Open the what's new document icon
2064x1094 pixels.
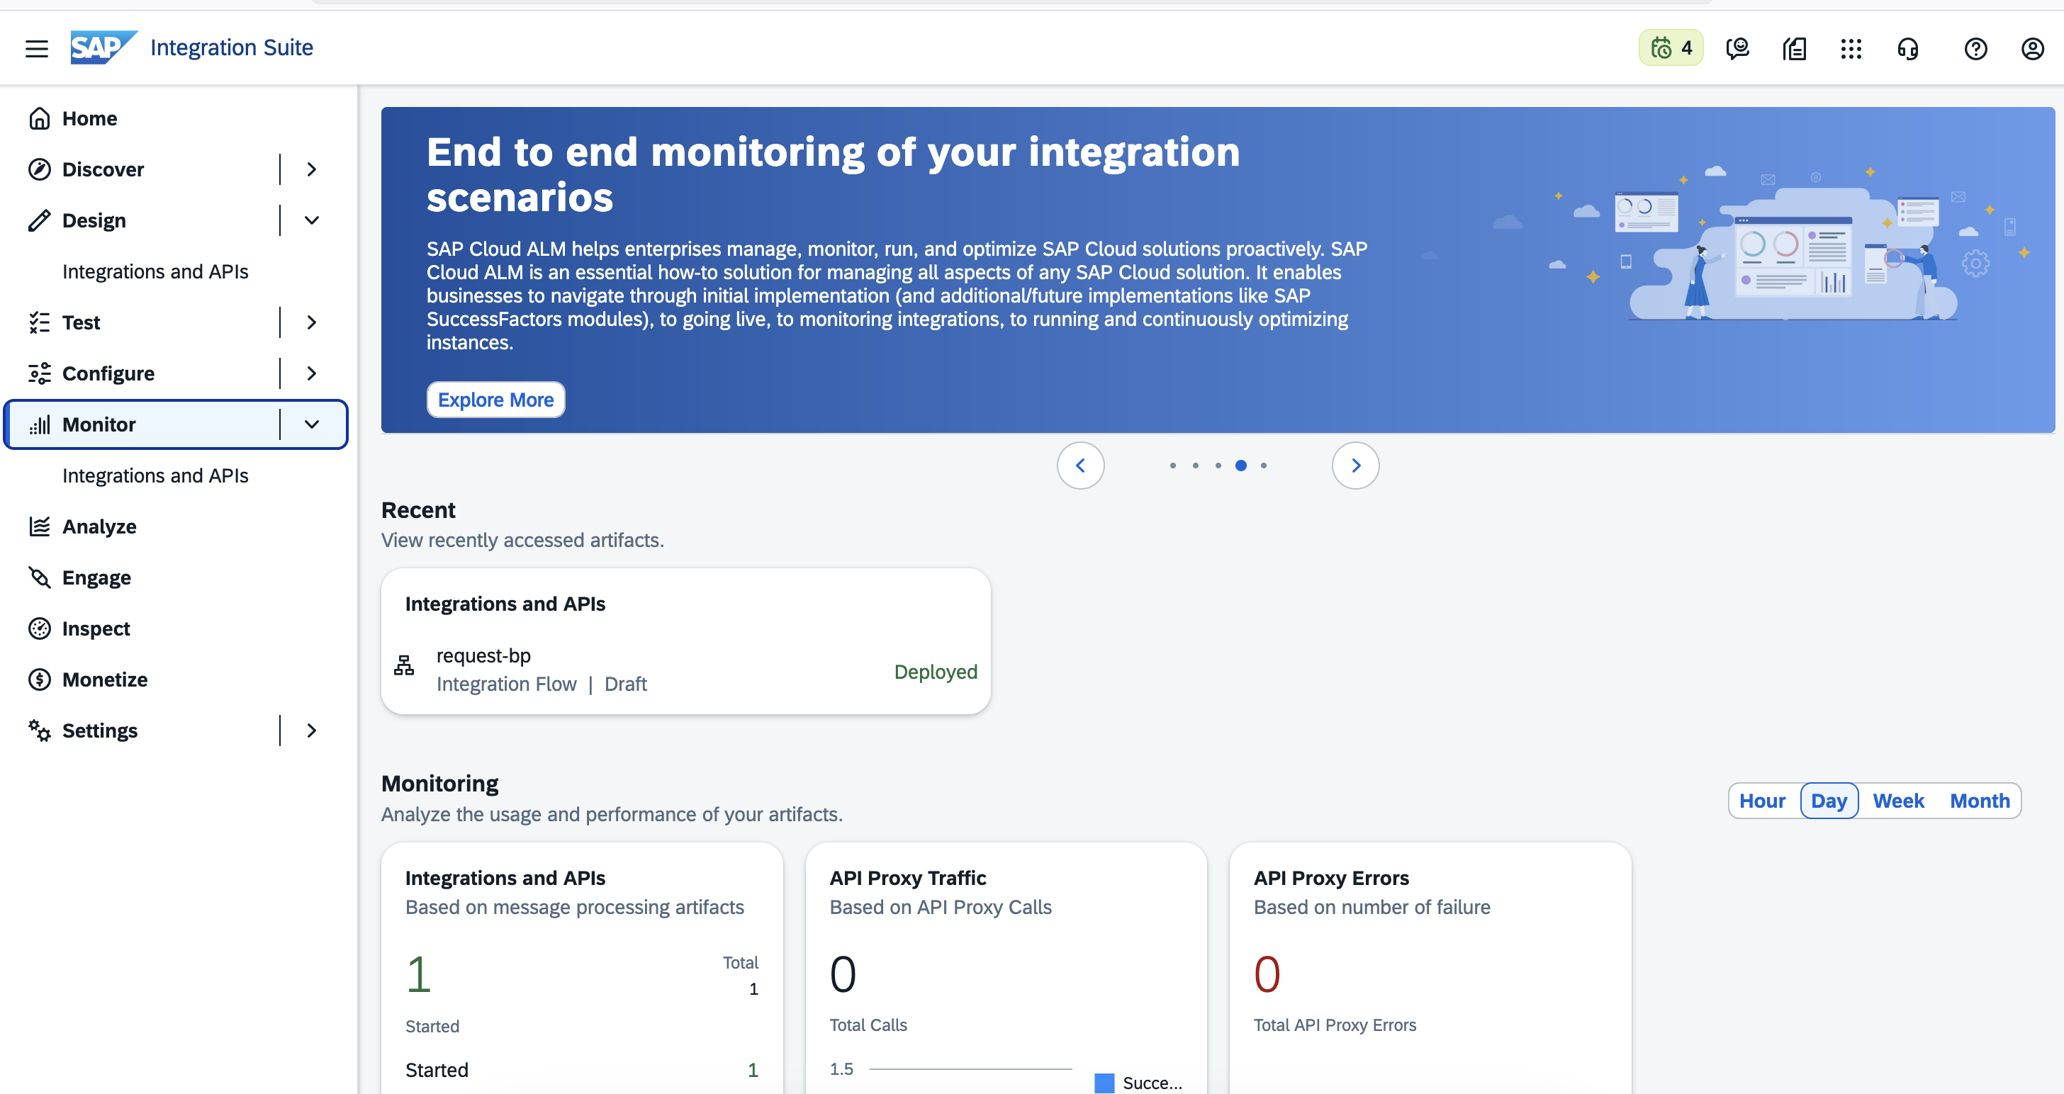(x=1794, y=49)
